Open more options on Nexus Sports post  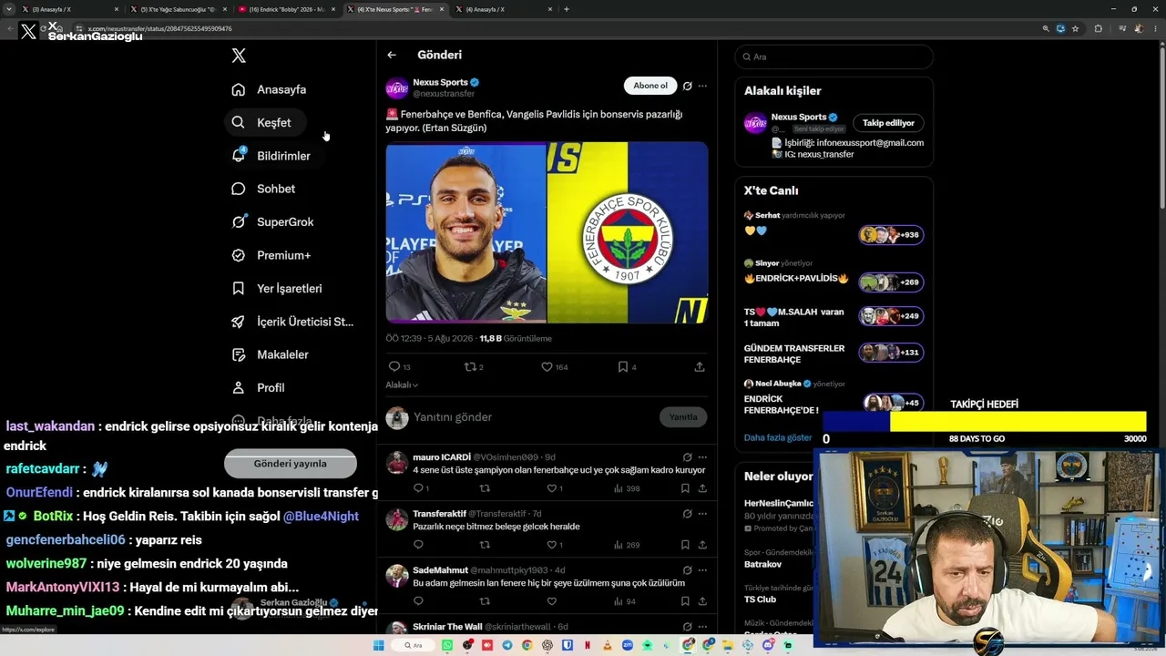pos(702,86)
